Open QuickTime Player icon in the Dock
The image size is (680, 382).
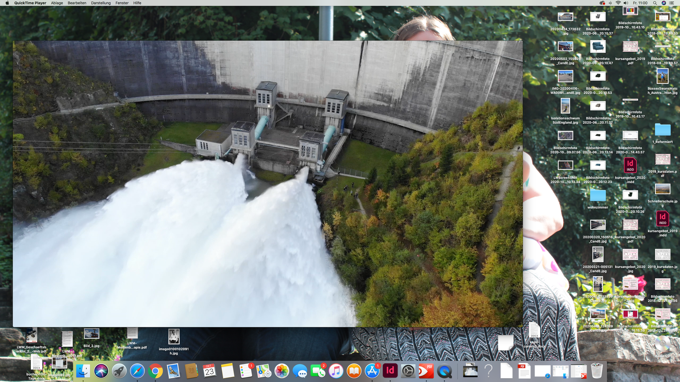(444, 371)
